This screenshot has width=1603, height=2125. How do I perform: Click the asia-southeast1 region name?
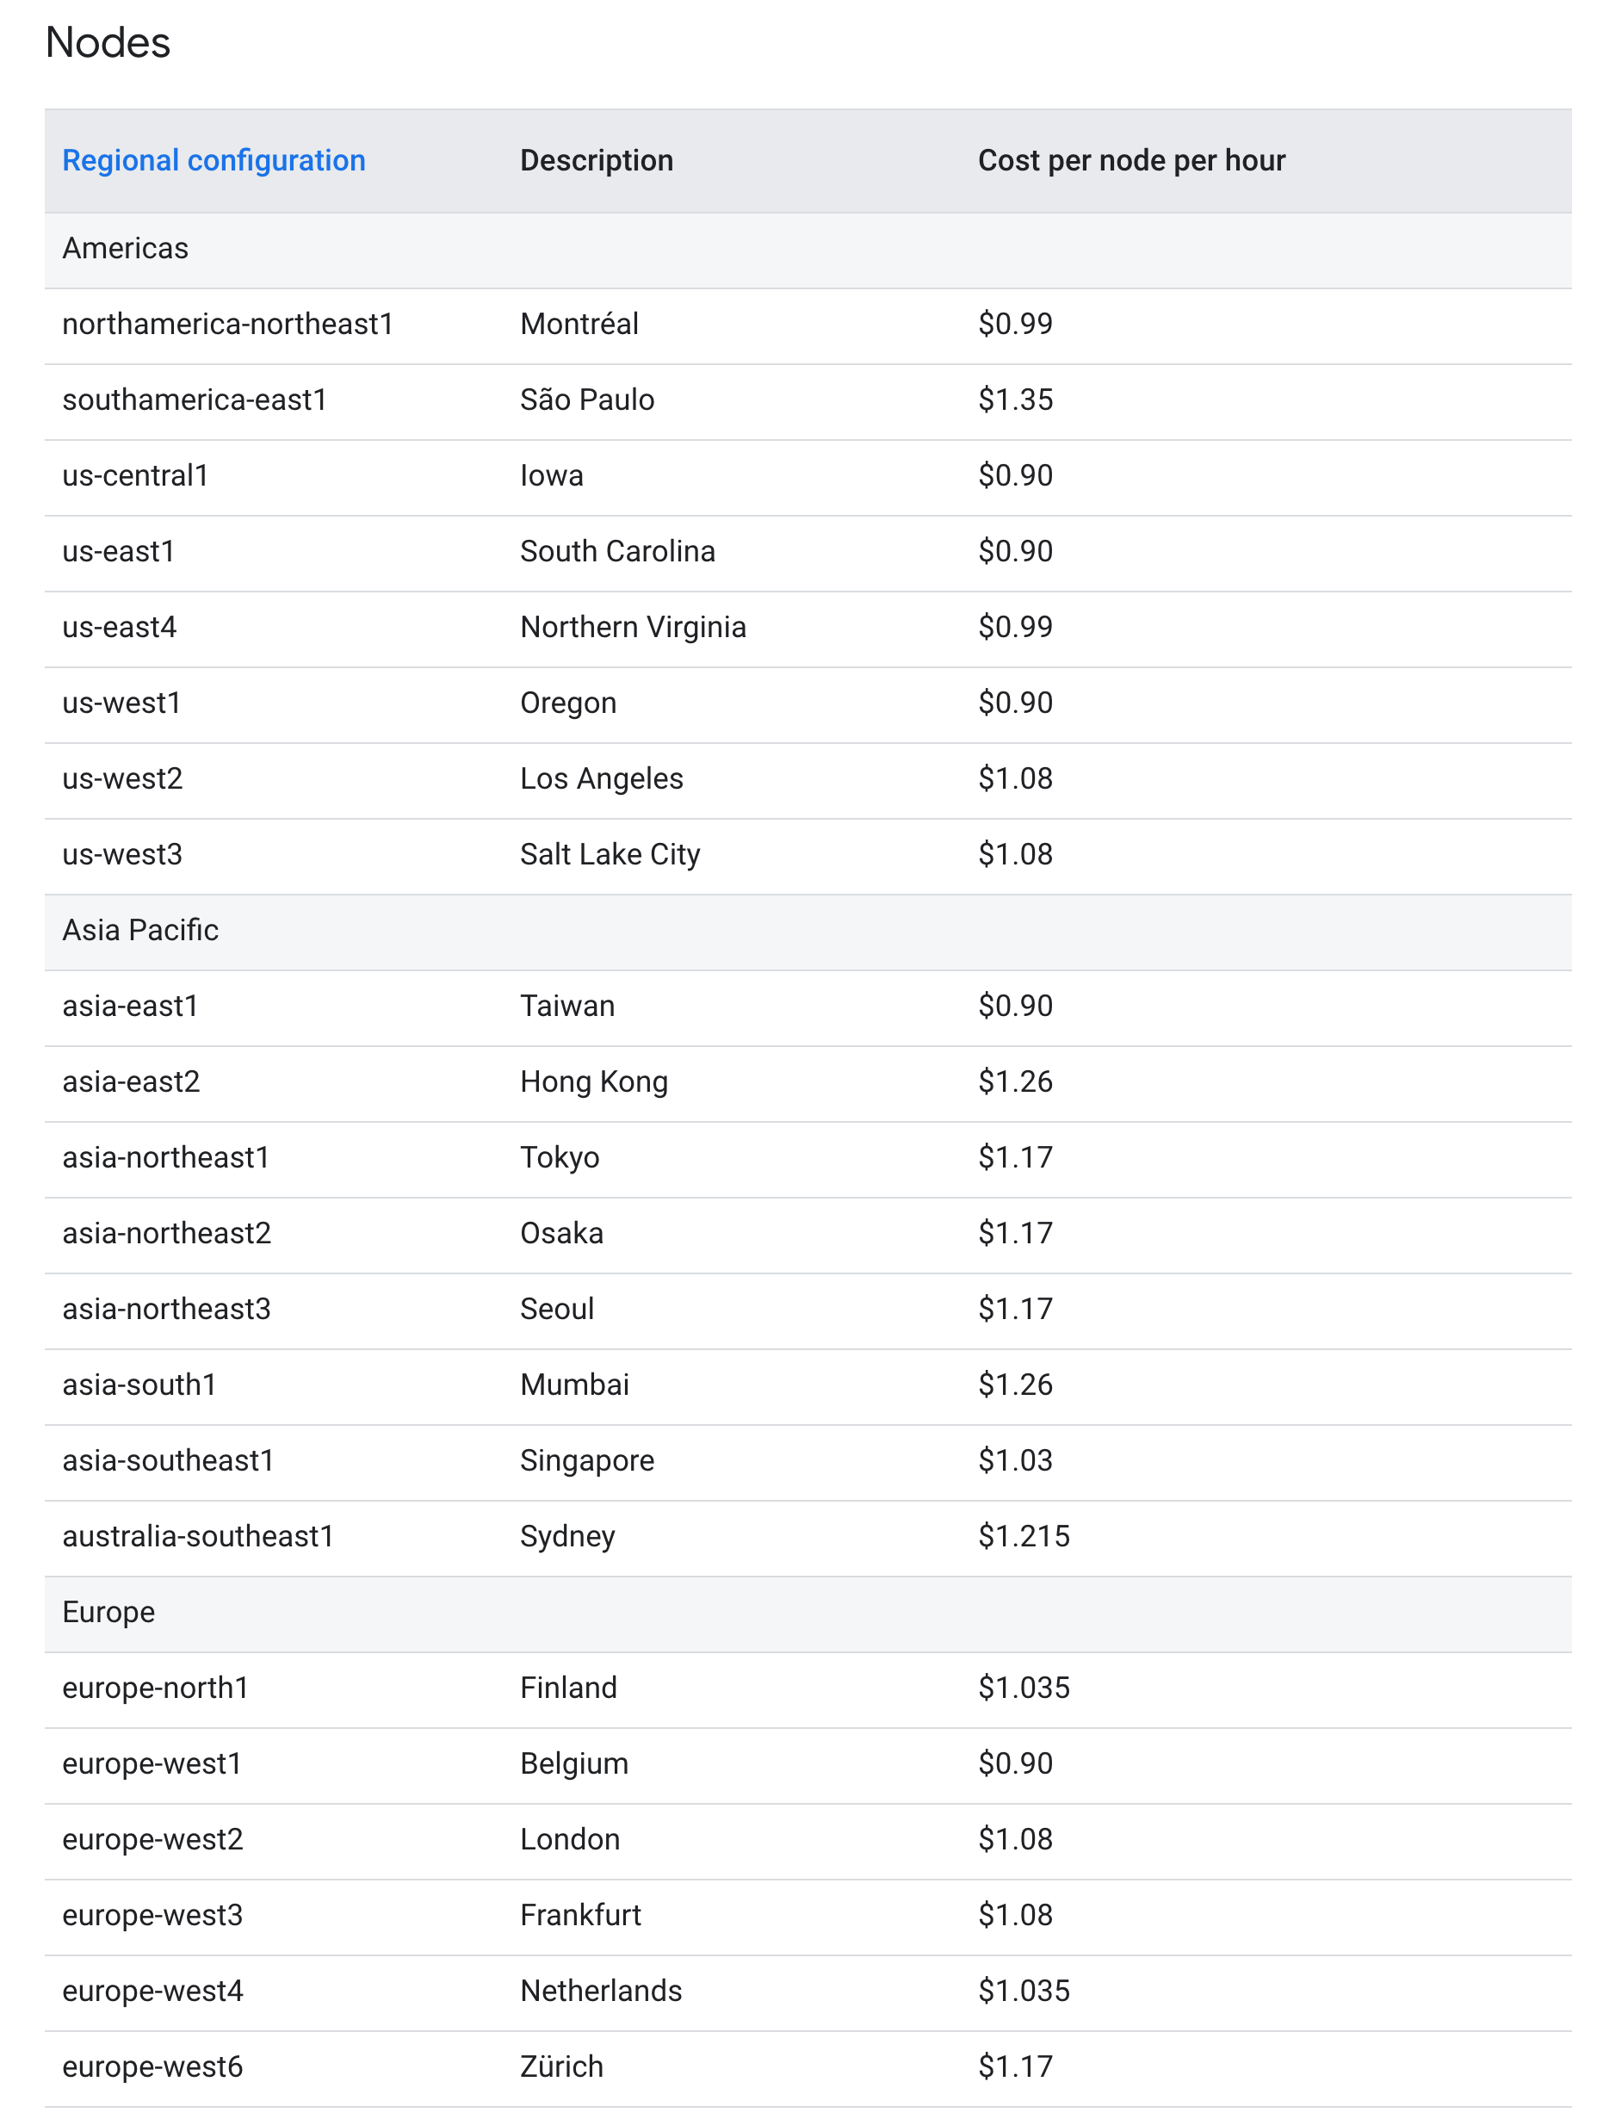click(x=168, y=1460)
